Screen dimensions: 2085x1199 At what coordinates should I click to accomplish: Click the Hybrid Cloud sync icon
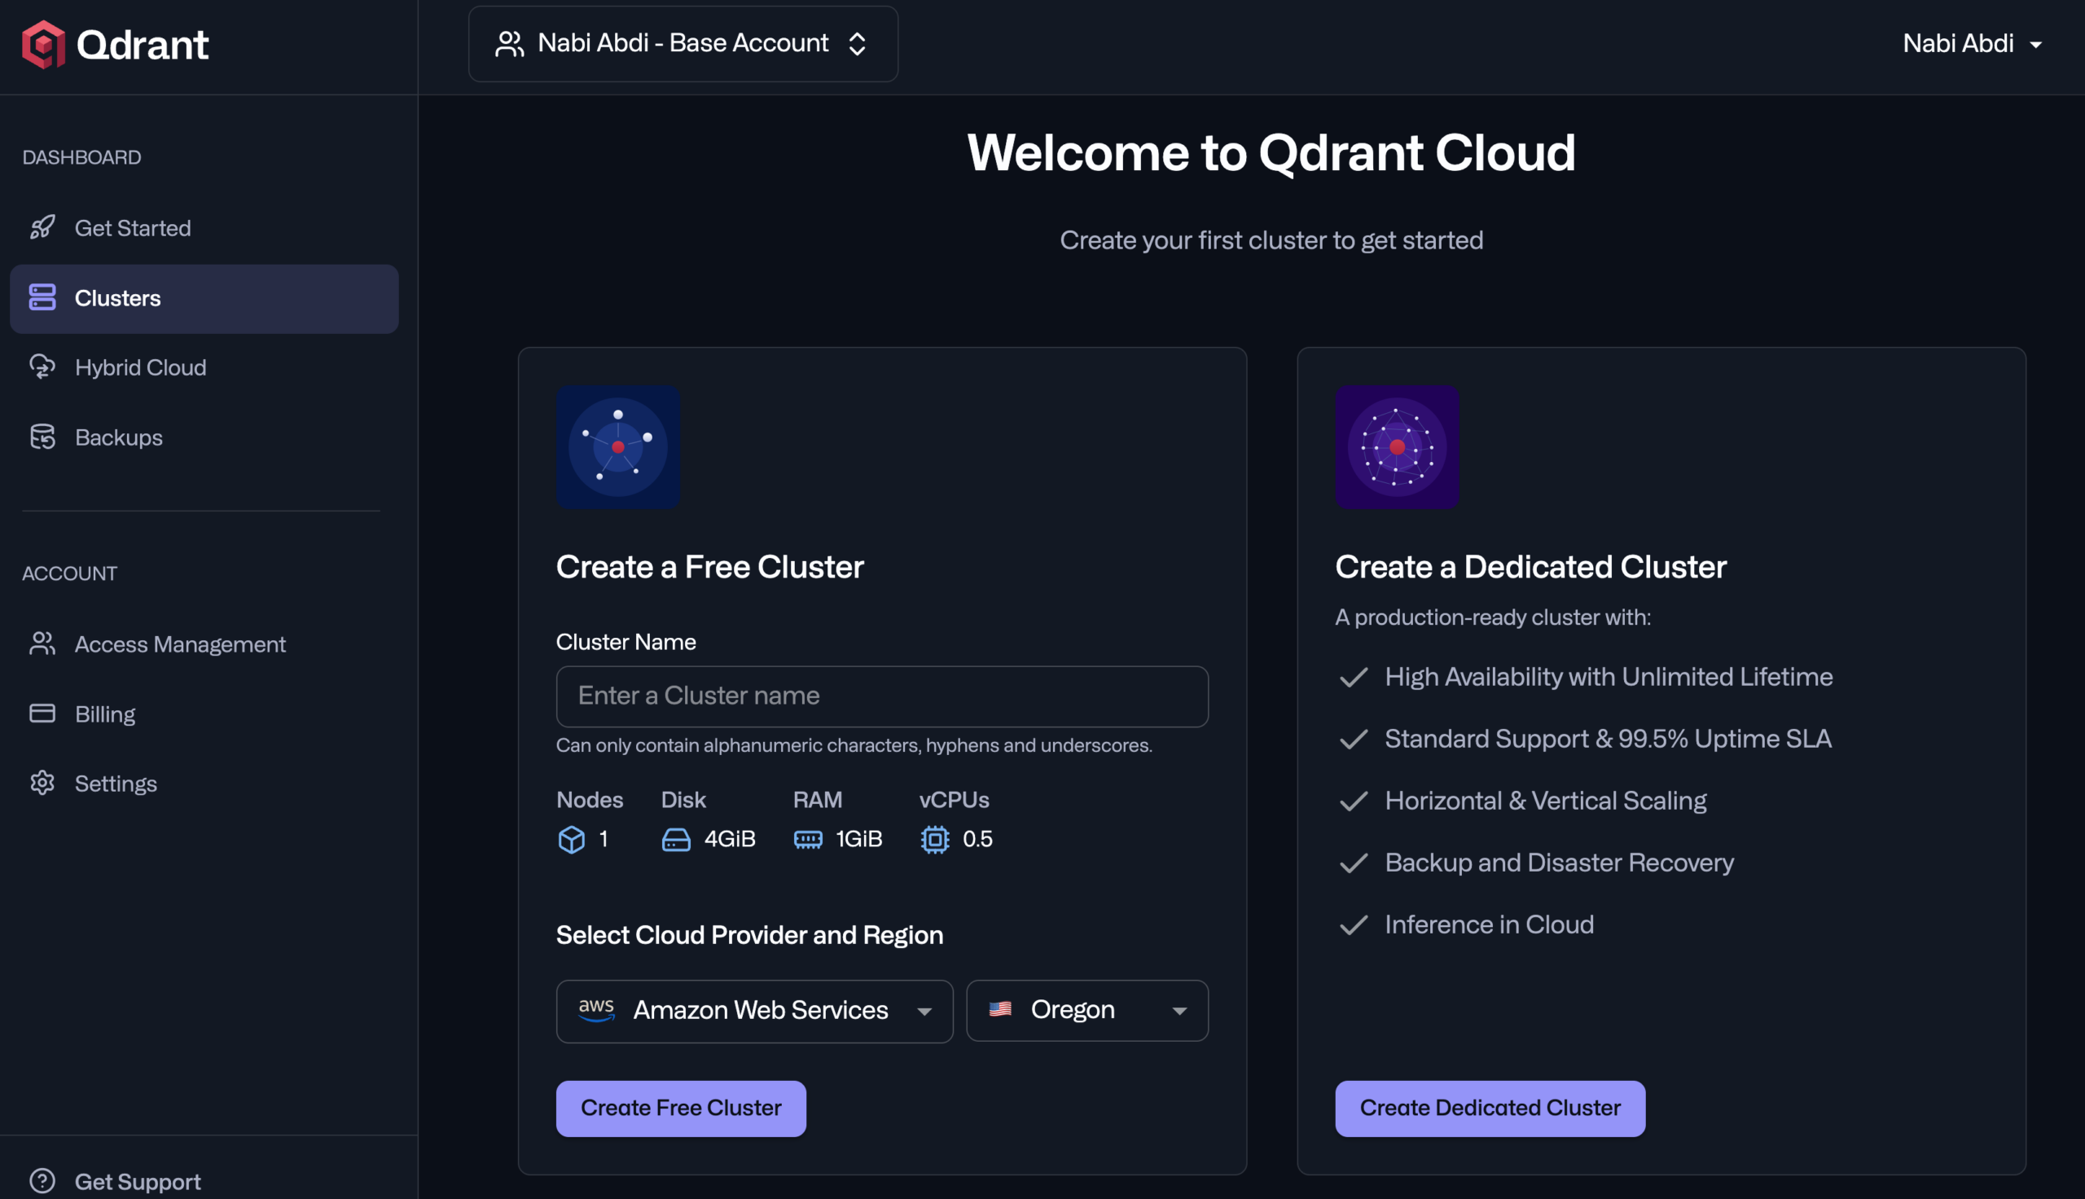pos(42,367)
